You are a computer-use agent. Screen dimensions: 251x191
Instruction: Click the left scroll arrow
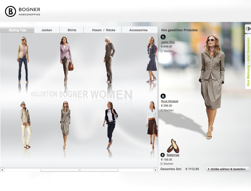click(2, 170)
